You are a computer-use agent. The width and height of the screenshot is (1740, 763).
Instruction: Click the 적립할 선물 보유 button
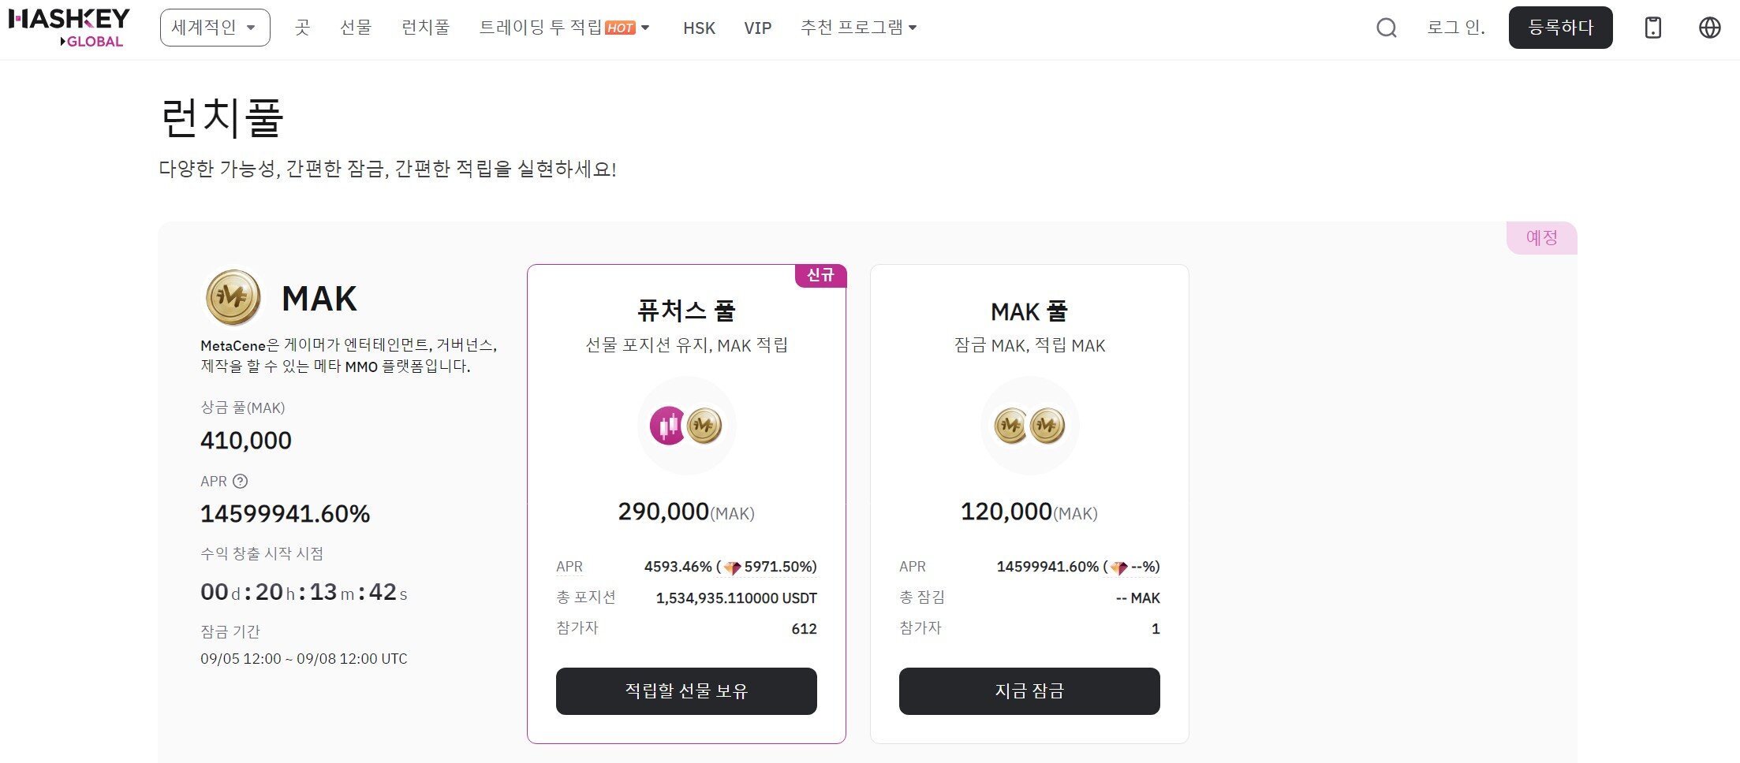pyautogui.click(x=686, y=691)
